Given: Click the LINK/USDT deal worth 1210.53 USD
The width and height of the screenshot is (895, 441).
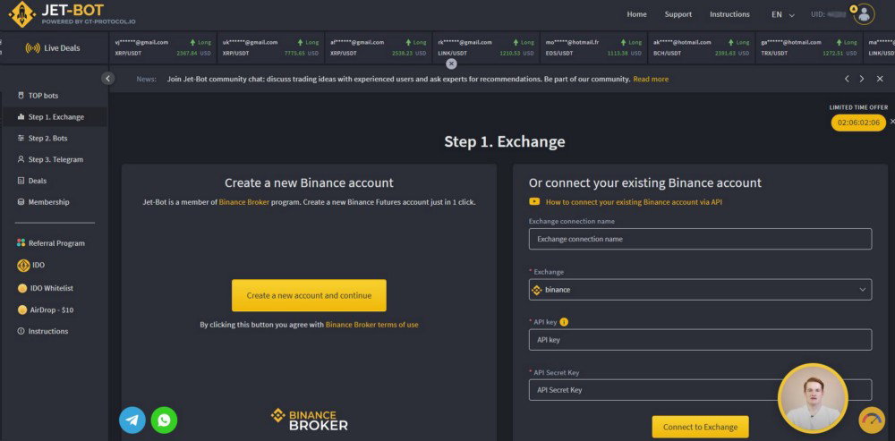Looking at the screenshot, I should (x=486, y=48).
